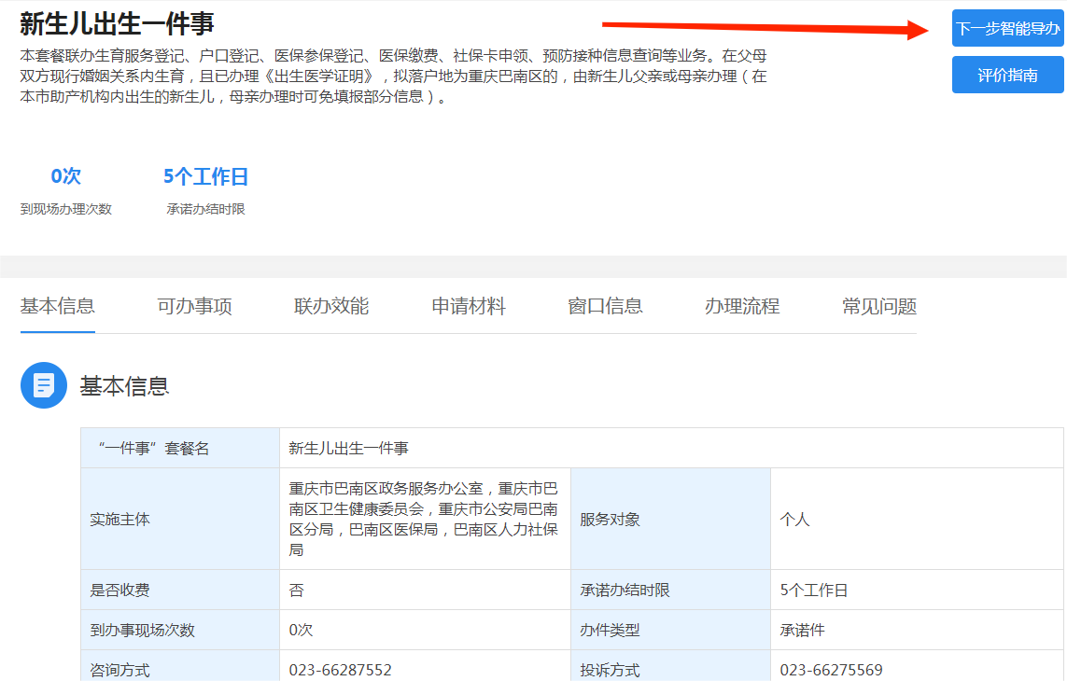Image resolution: width=1067 pixels, height=681 pixels.
Task: Click the 5个工作日 table value cell
Action: [x=917, y=590]
